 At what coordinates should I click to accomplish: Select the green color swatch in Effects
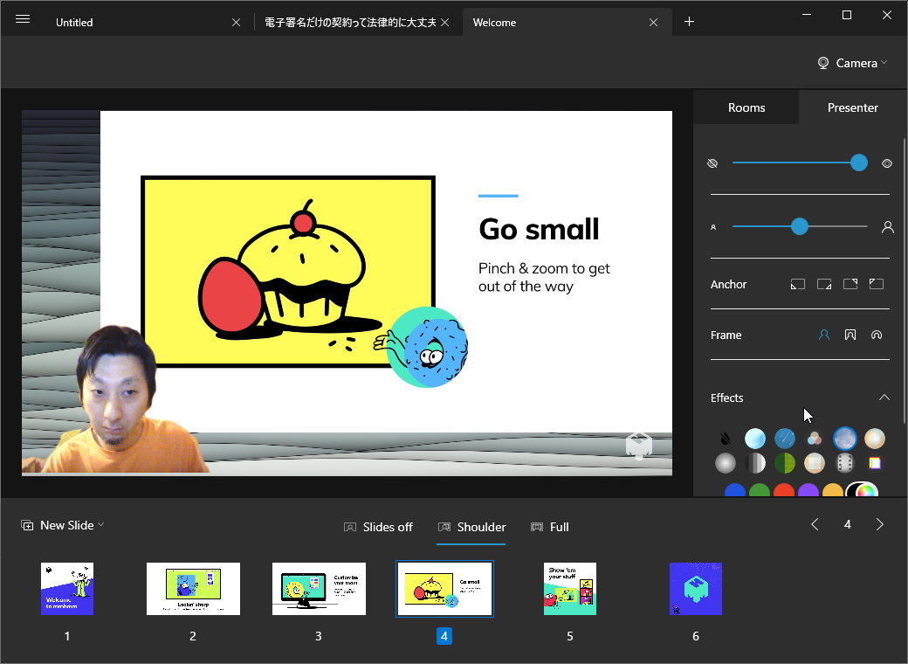point(759,492)
